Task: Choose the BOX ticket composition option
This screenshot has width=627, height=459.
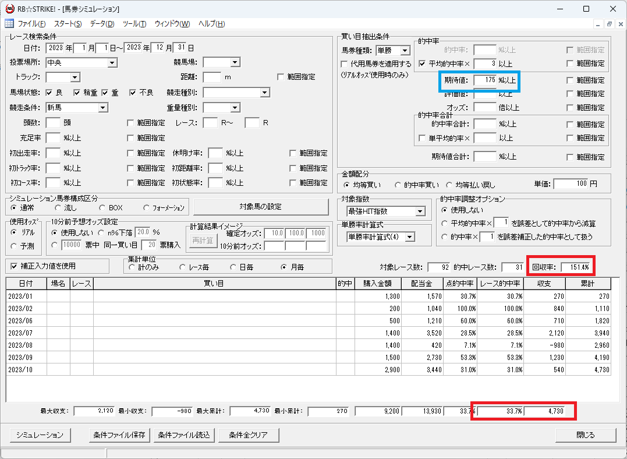Action: [x=102, y=208]
